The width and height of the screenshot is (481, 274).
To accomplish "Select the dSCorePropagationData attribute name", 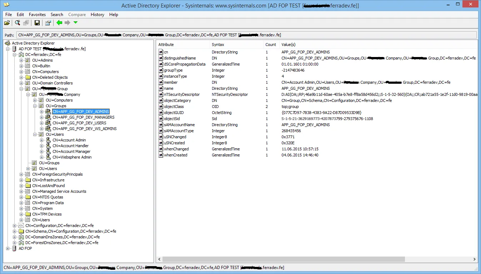I will click(185, 64).
